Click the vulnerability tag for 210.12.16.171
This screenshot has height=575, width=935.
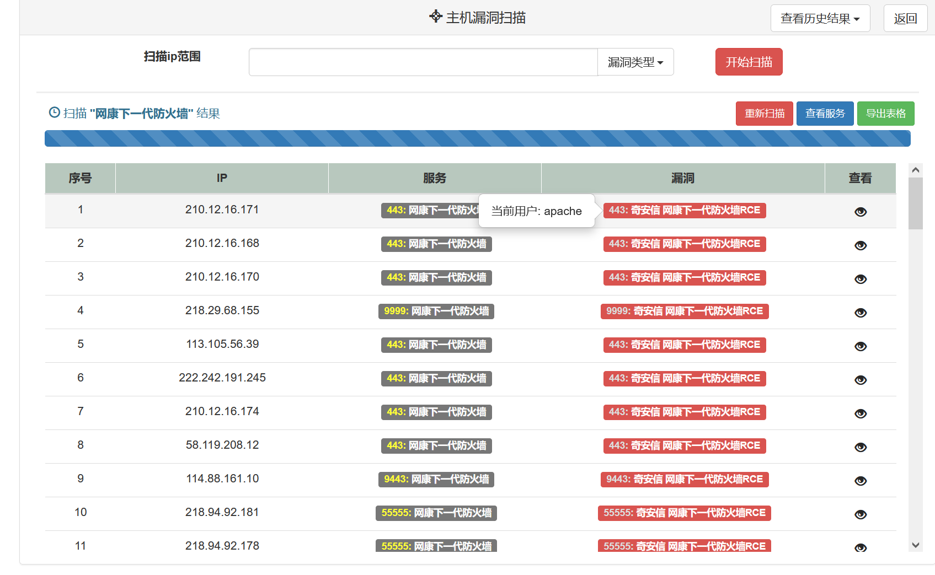click(x=685, y=210)
